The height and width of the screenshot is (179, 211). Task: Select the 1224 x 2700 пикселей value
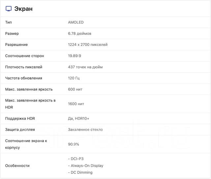click(88, 45)
